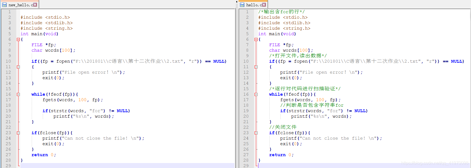Click "int main(void)" in hello.c pane
471x168 pixels.
(x=277, y=34)
